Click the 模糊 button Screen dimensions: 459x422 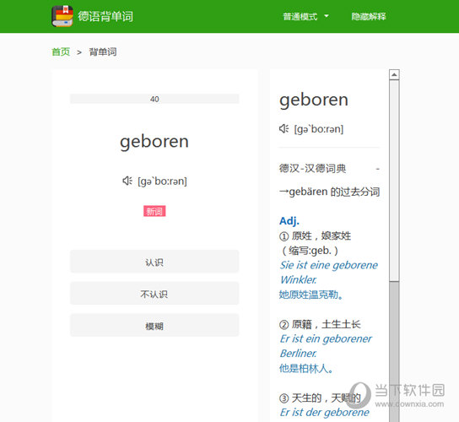pyautogui.click(x=154, y=325)
